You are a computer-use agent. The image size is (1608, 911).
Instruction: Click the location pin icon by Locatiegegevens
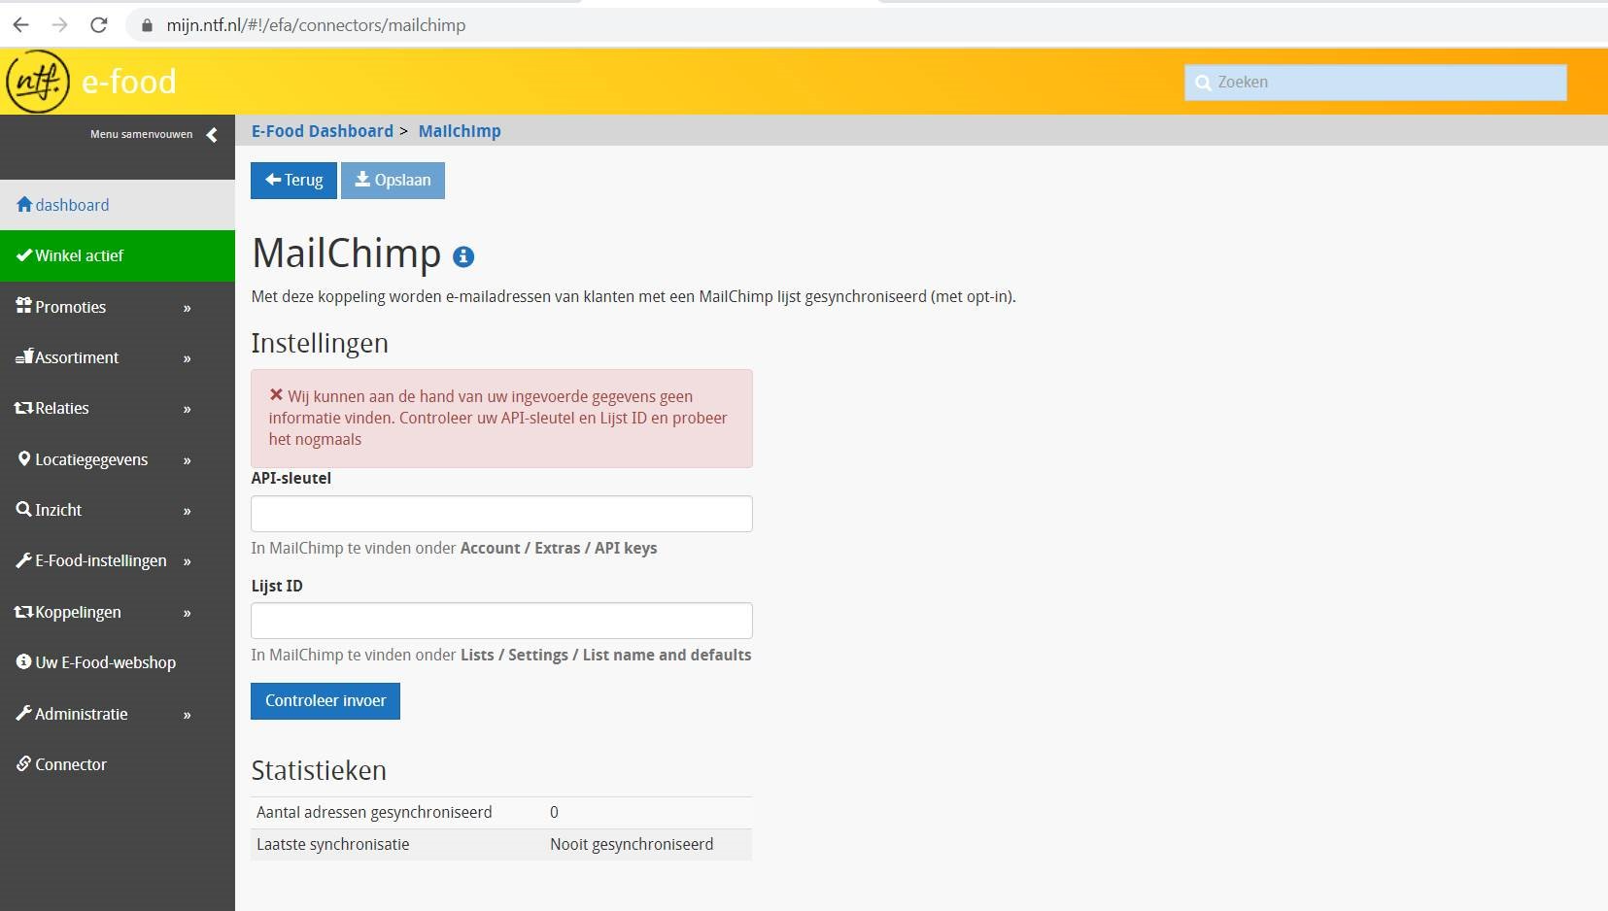point(24,458)
